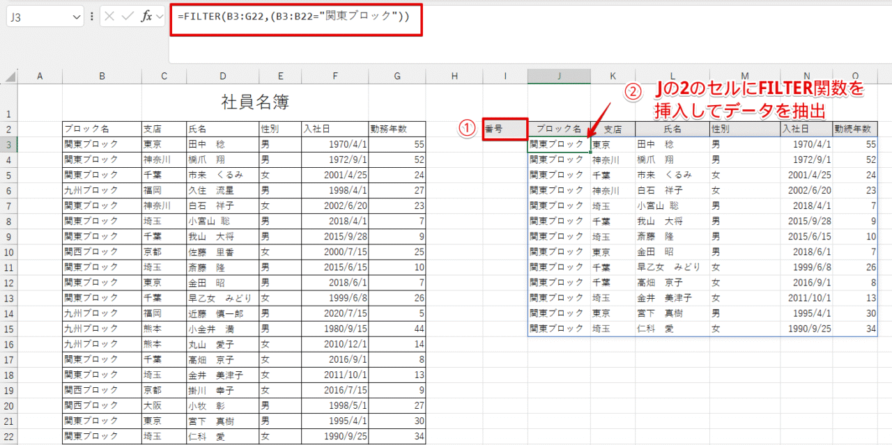The height and width of the screenshot is (445, 892).
Task: Click the three-dot handle beside Name Box
Action: (92, 17)
